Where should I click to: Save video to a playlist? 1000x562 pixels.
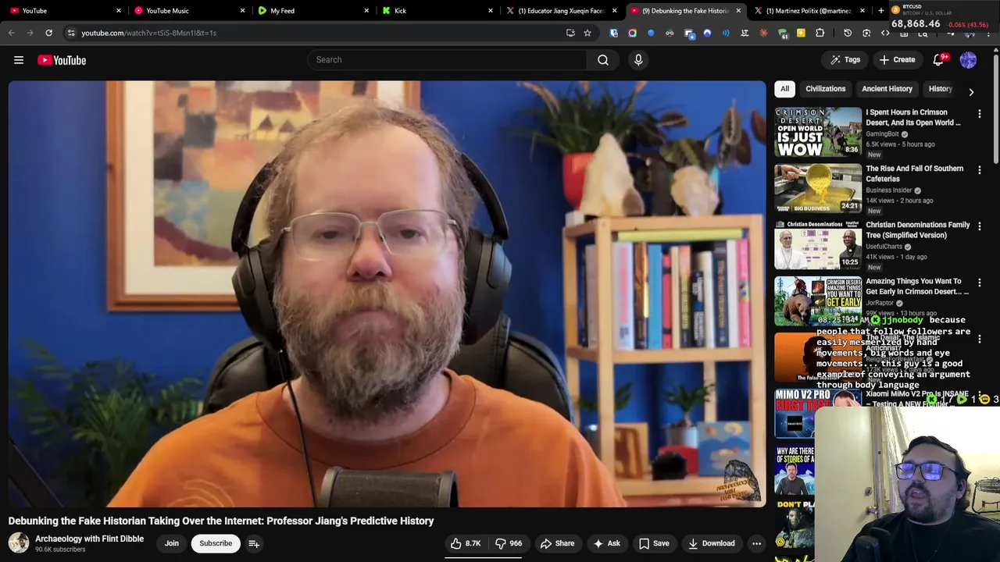pyautogui.click(x=654, y=543)
